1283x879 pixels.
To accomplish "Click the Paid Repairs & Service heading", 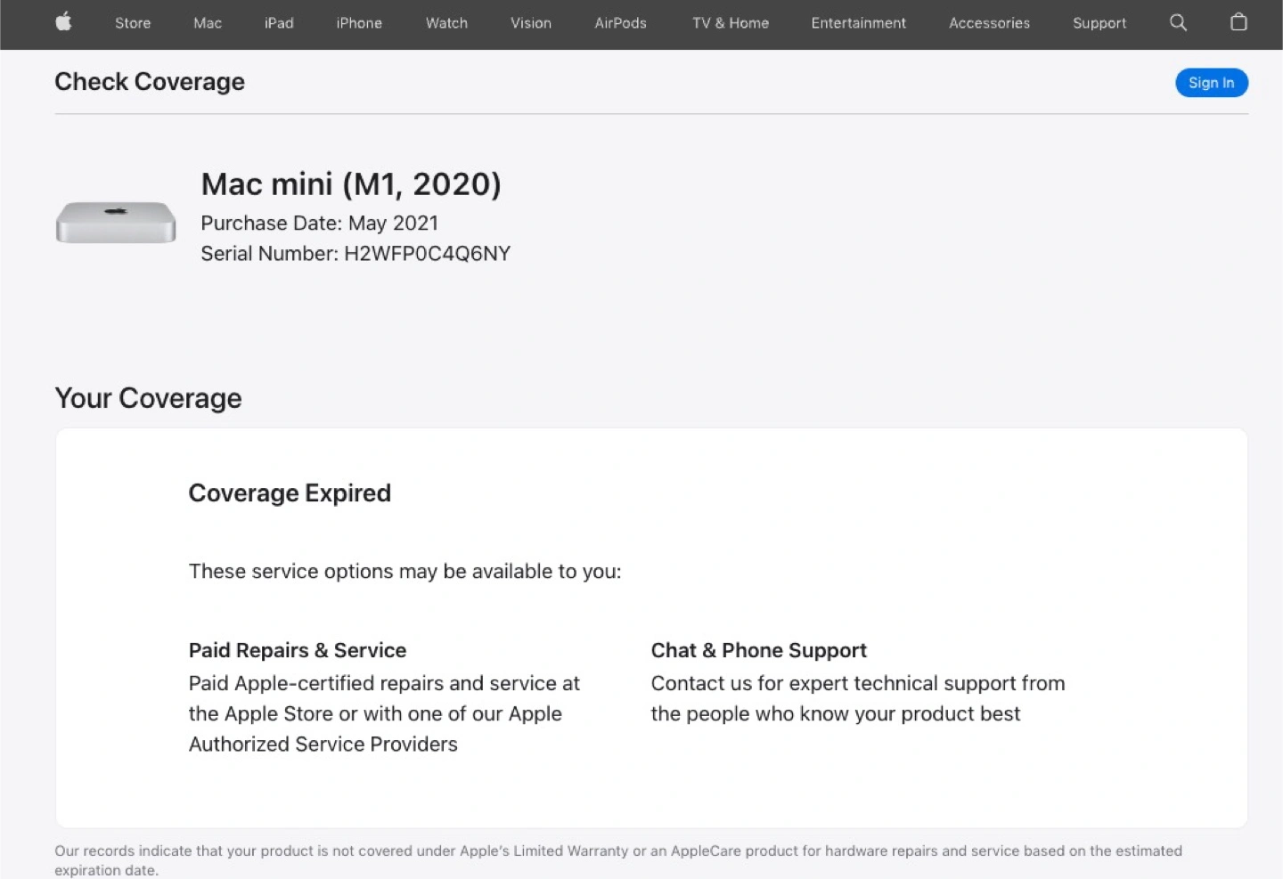I will (298, 651).
